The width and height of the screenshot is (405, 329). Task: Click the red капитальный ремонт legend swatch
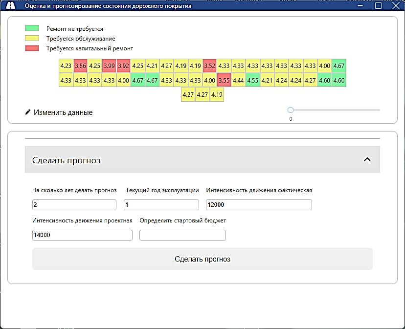click(x=32, y=48)
